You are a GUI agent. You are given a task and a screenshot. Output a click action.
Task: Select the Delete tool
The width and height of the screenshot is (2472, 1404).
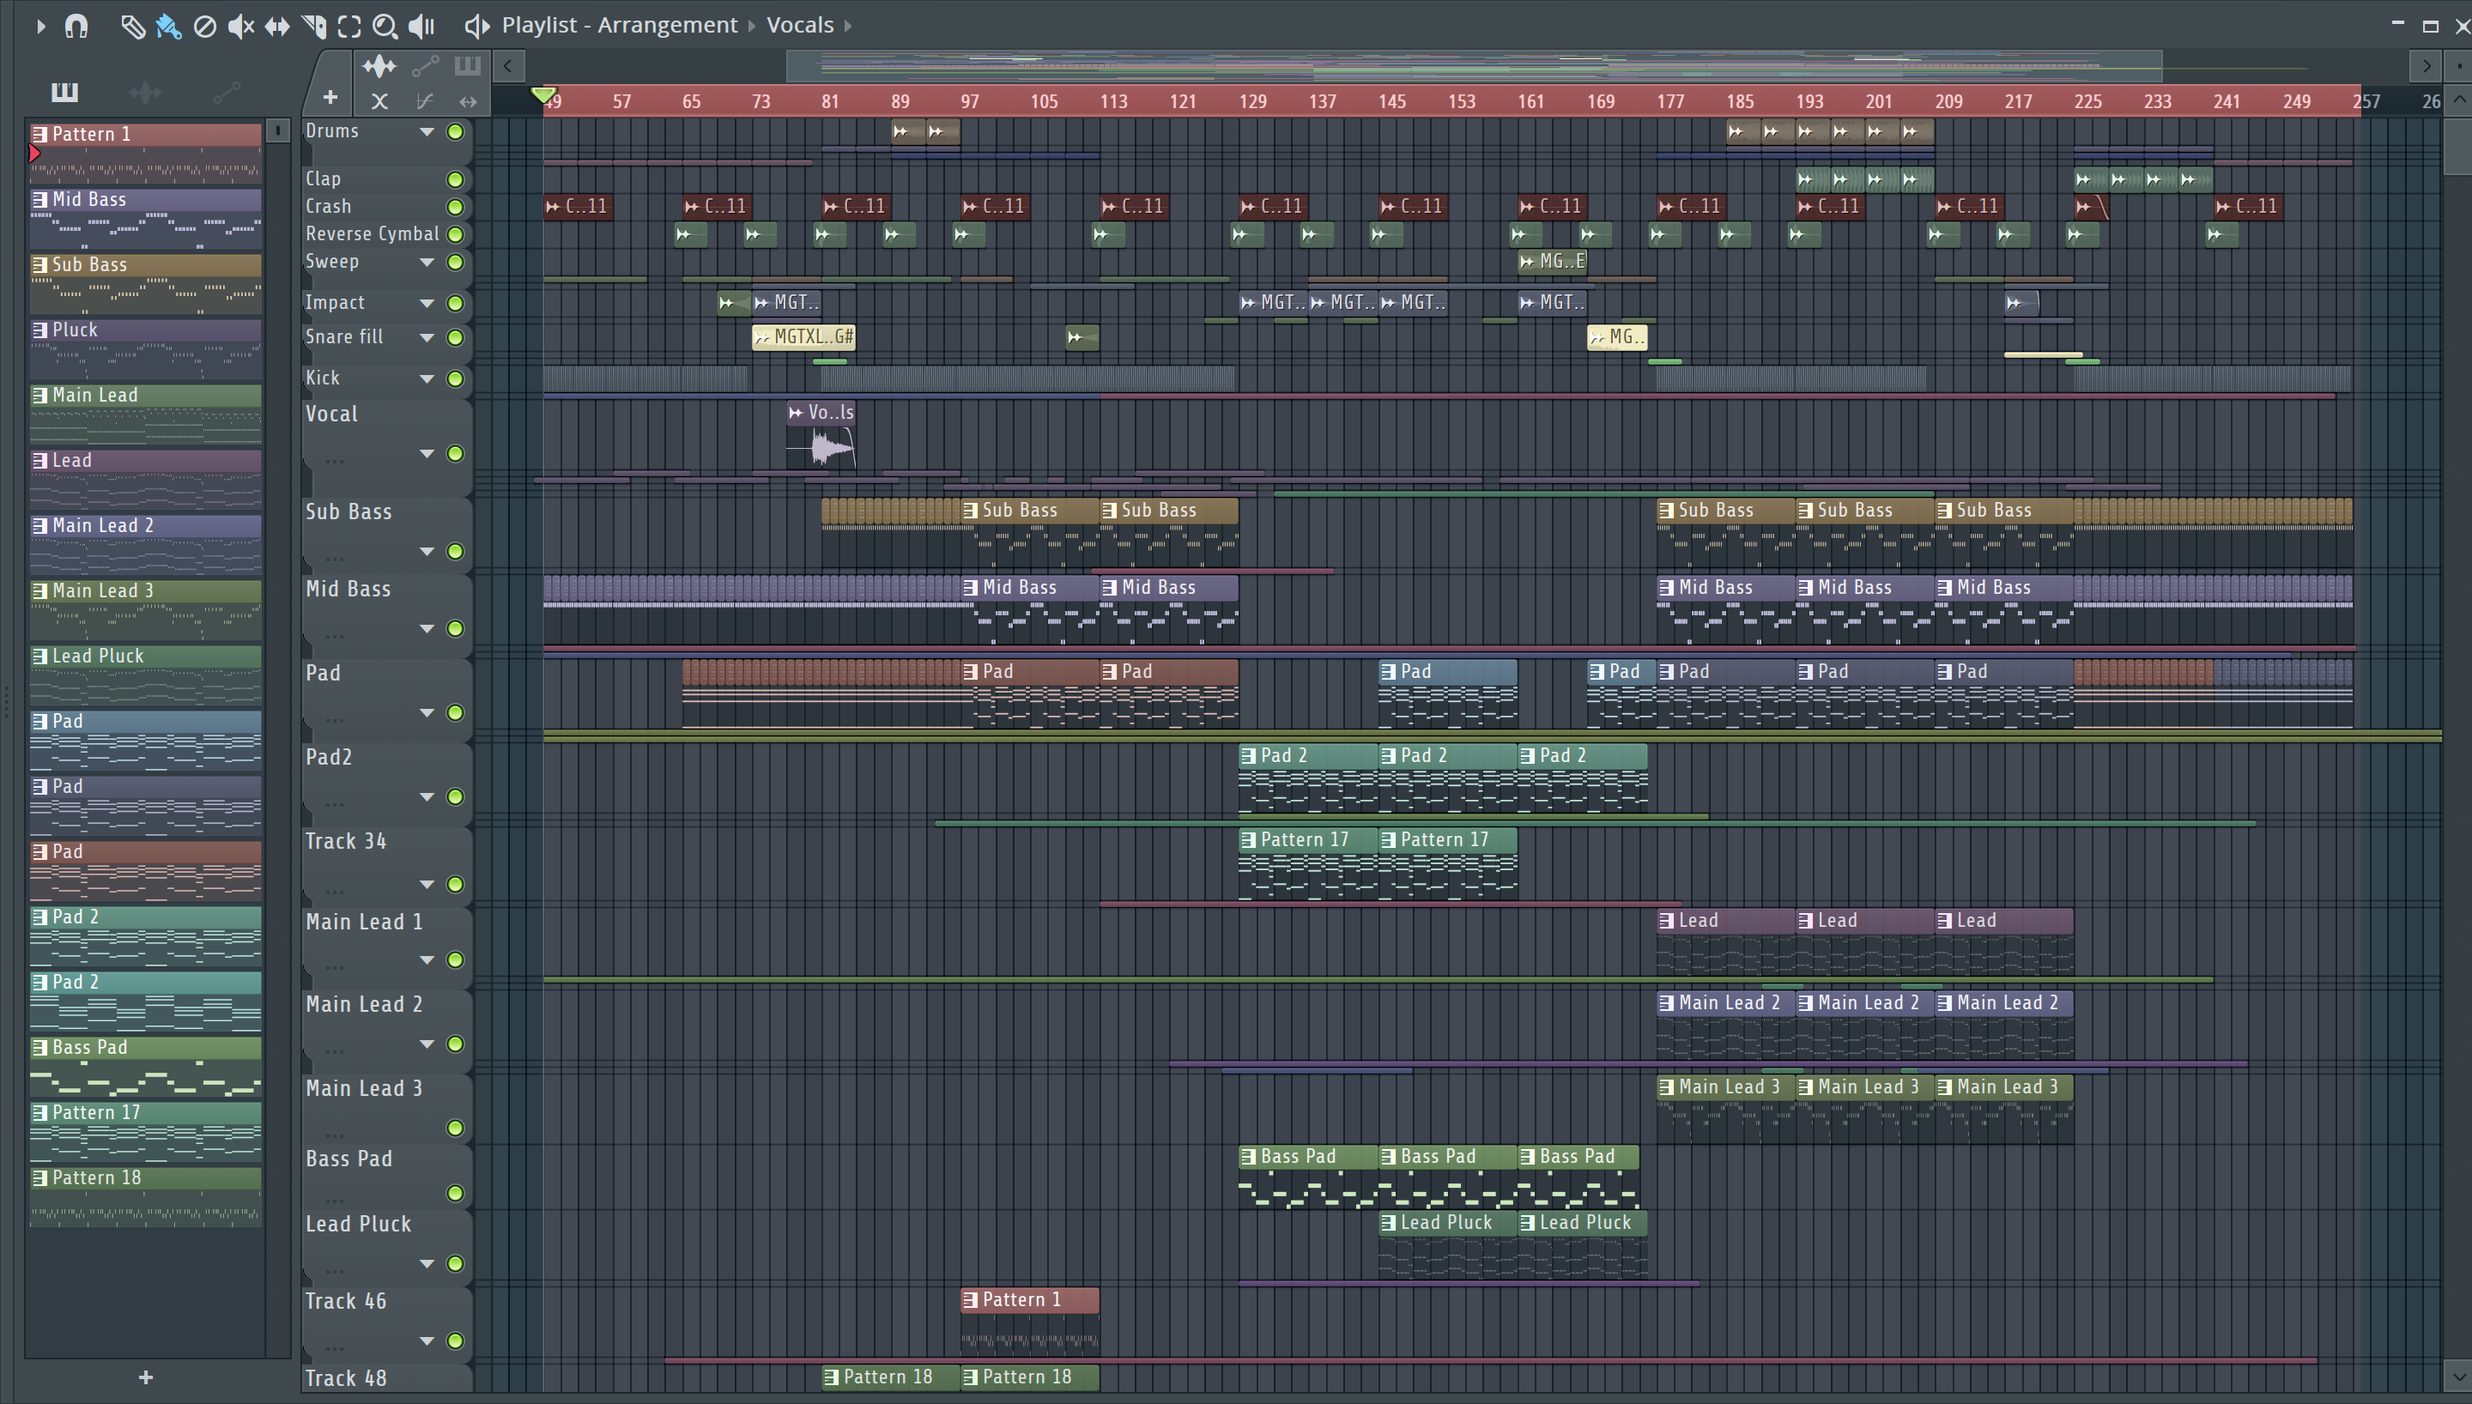tap(204, 26)
